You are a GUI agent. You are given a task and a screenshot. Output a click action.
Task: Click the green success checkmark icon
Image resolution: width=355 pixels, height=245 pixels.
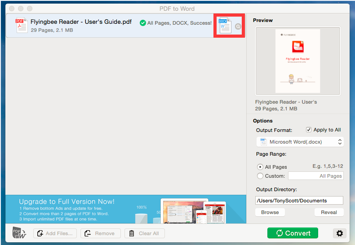coord(142,23)
